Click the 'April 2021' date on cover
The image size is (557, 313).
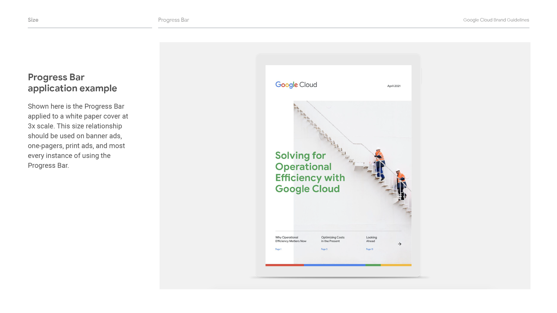tap(394, 86)
